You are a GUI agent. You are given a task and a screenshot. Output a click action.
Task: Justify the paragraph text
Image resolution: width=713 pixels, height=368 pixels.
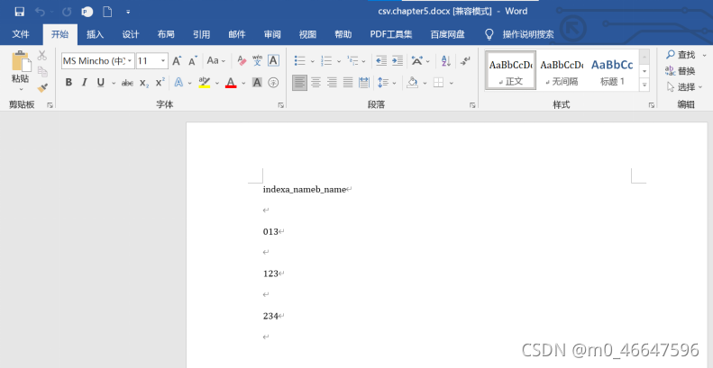point(348,83)
